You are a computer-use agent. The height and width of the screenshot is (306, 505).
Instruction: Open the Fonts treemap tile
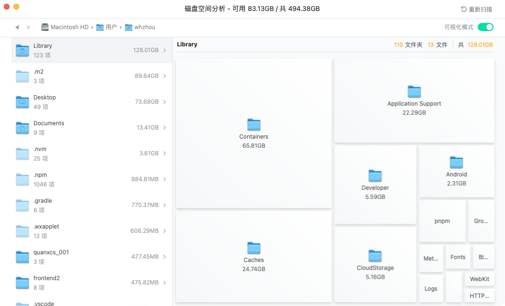458,257
